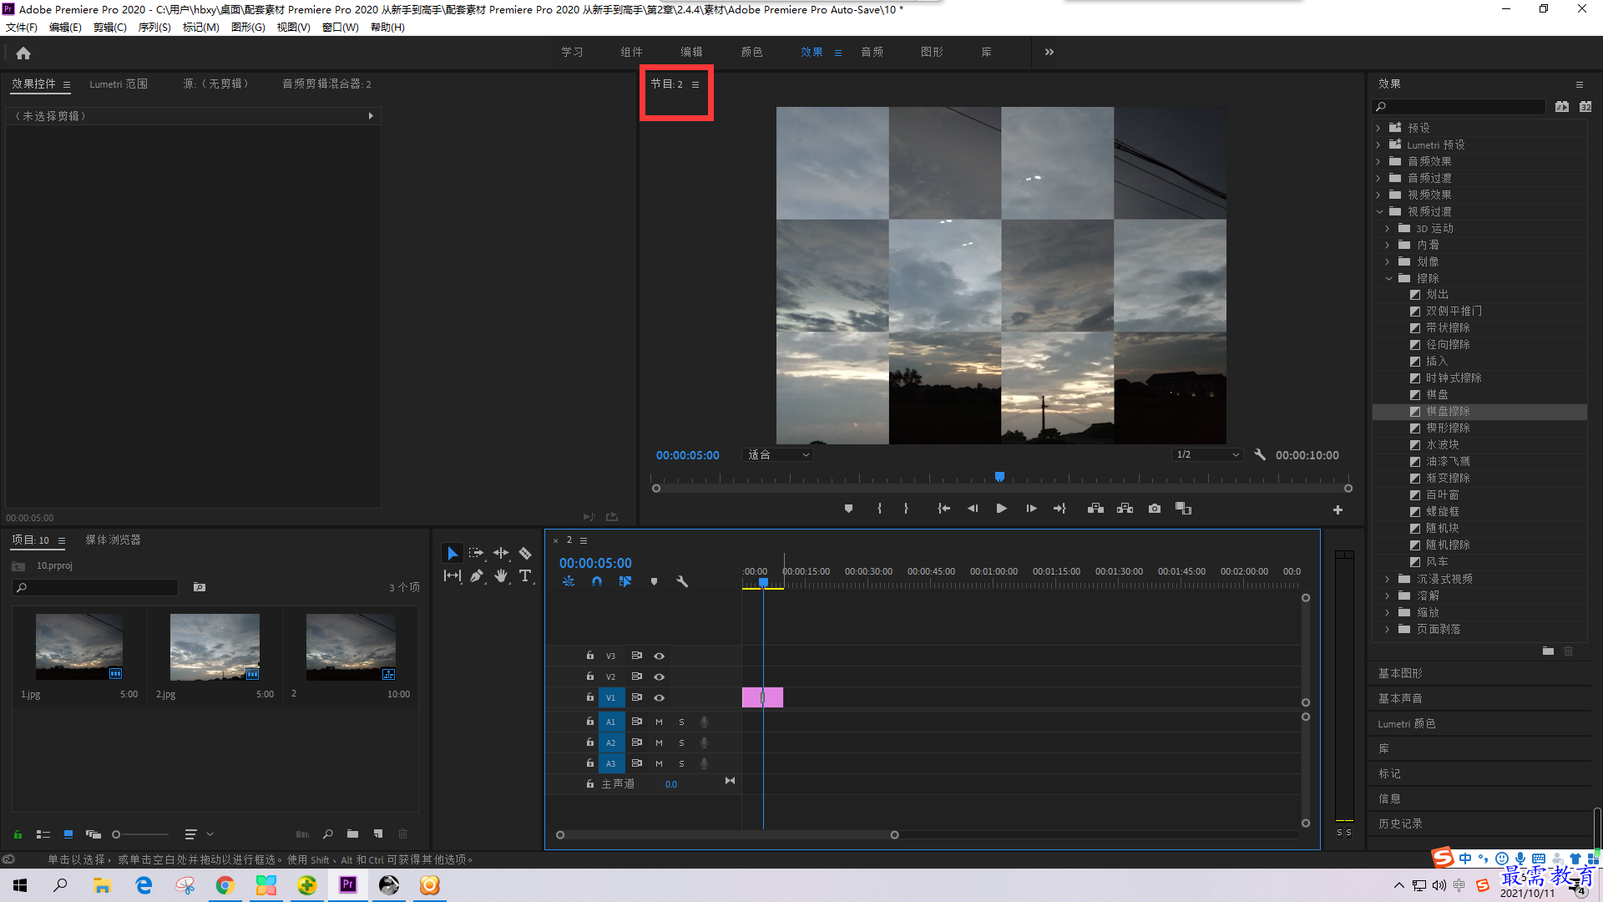
Task: Play the program monitor video
Action: [x=1002, y=509]
